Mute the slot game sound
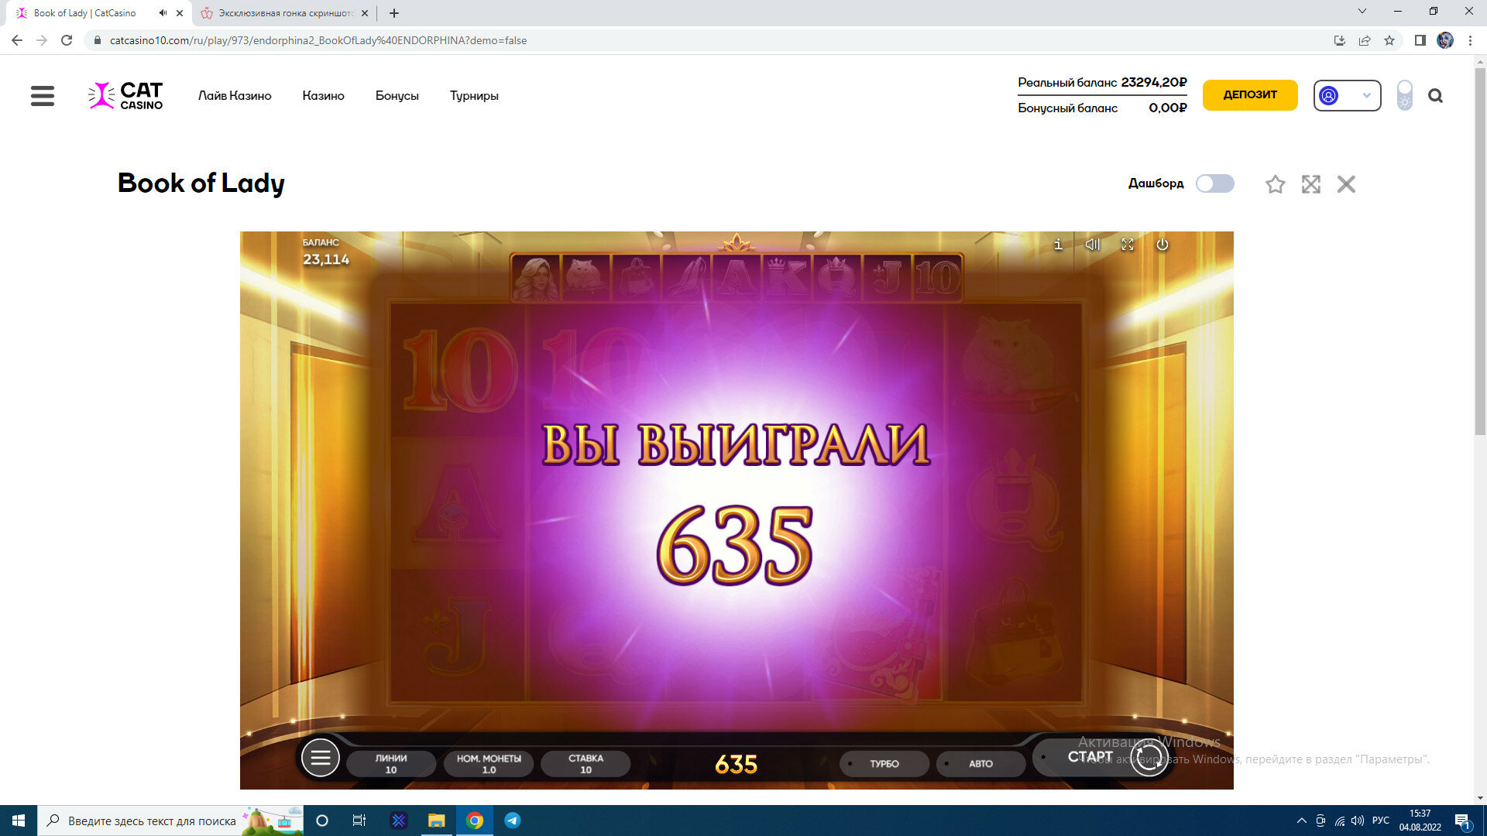Viewport: 1487px width, 836px height. pyautogui.click(x=1092, y=245)
